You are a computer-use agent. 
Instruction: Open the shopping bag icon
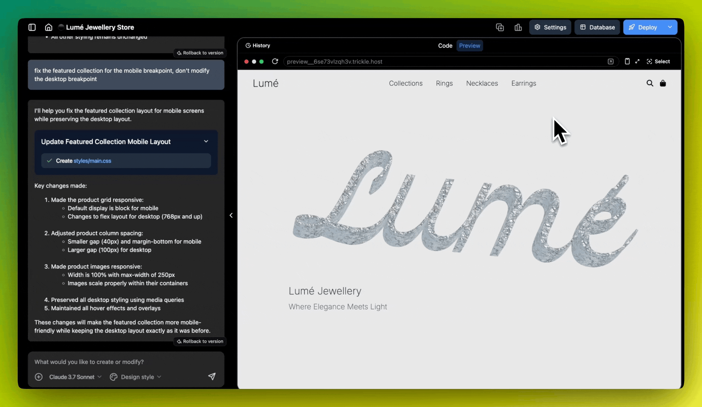[663, 83]
